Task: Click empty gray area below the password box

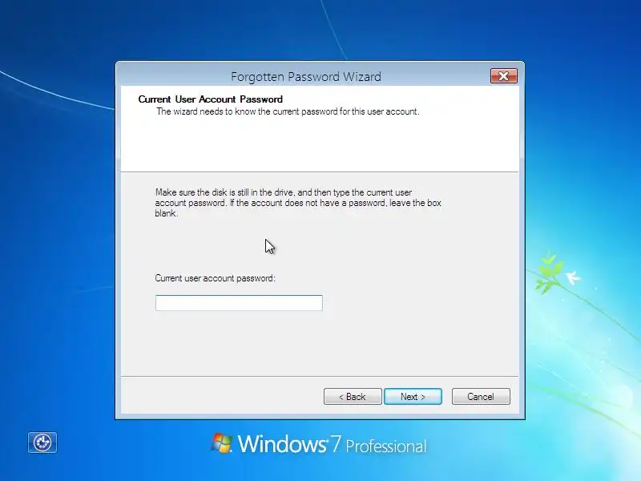Action: (x=319, y=344)
